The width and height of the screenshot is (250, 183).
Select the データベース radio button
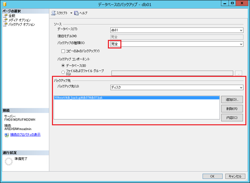[63, 66]
